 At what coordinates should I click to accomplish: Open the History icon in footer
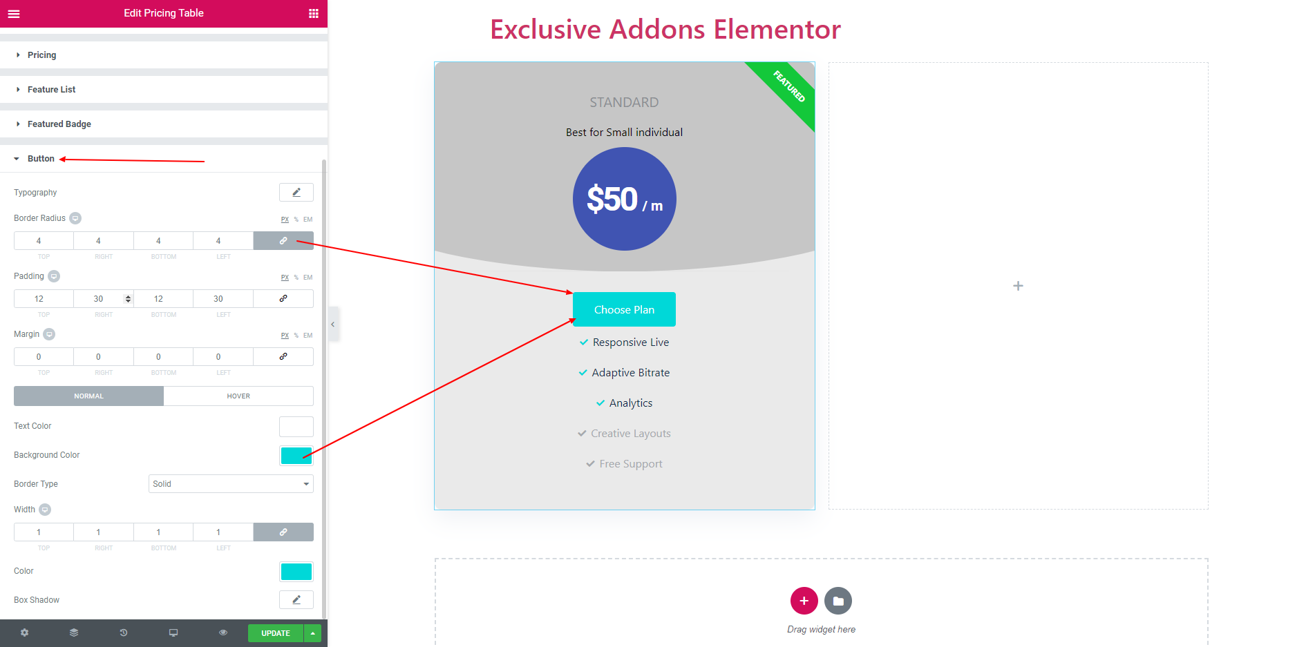pos(124,632)
